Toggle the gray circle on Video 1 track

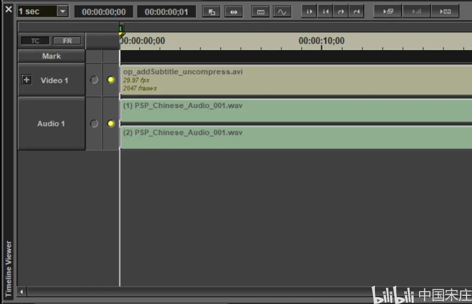(94, 80)
